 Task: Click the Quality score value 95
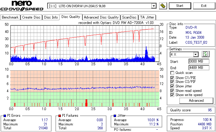coord(210,110)
